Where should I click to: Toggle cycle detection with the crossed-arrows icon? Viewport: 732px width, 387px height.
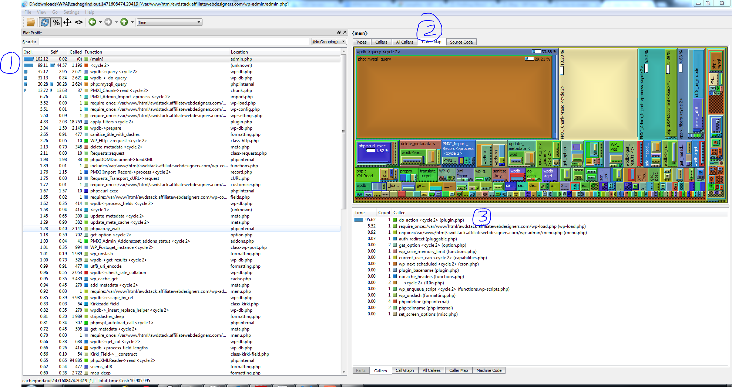tap(67, 22)
